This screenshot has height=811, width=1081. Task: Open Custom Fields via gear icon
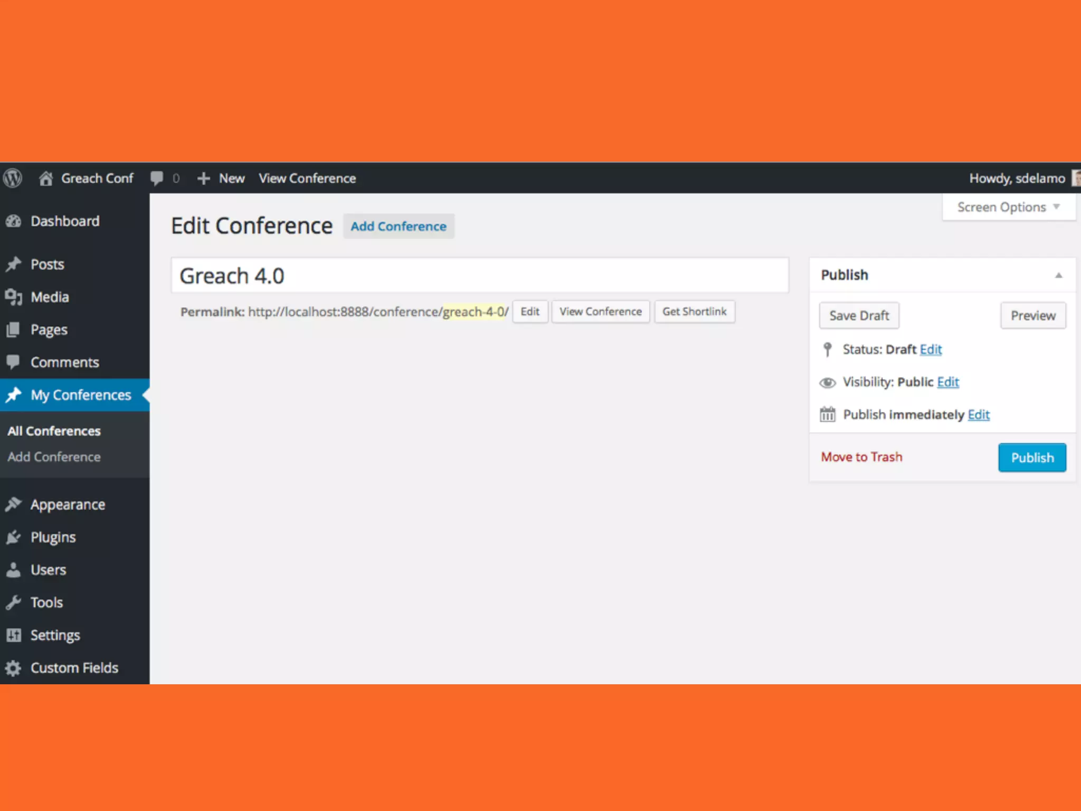click(x=13, y=668)
